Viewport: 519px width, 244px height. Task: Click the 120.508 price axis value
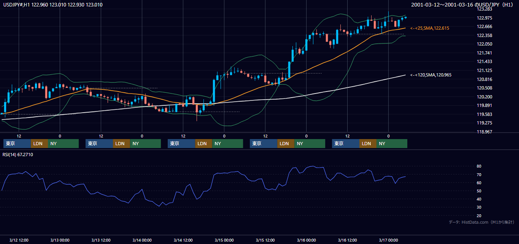(x=485, y=88)
